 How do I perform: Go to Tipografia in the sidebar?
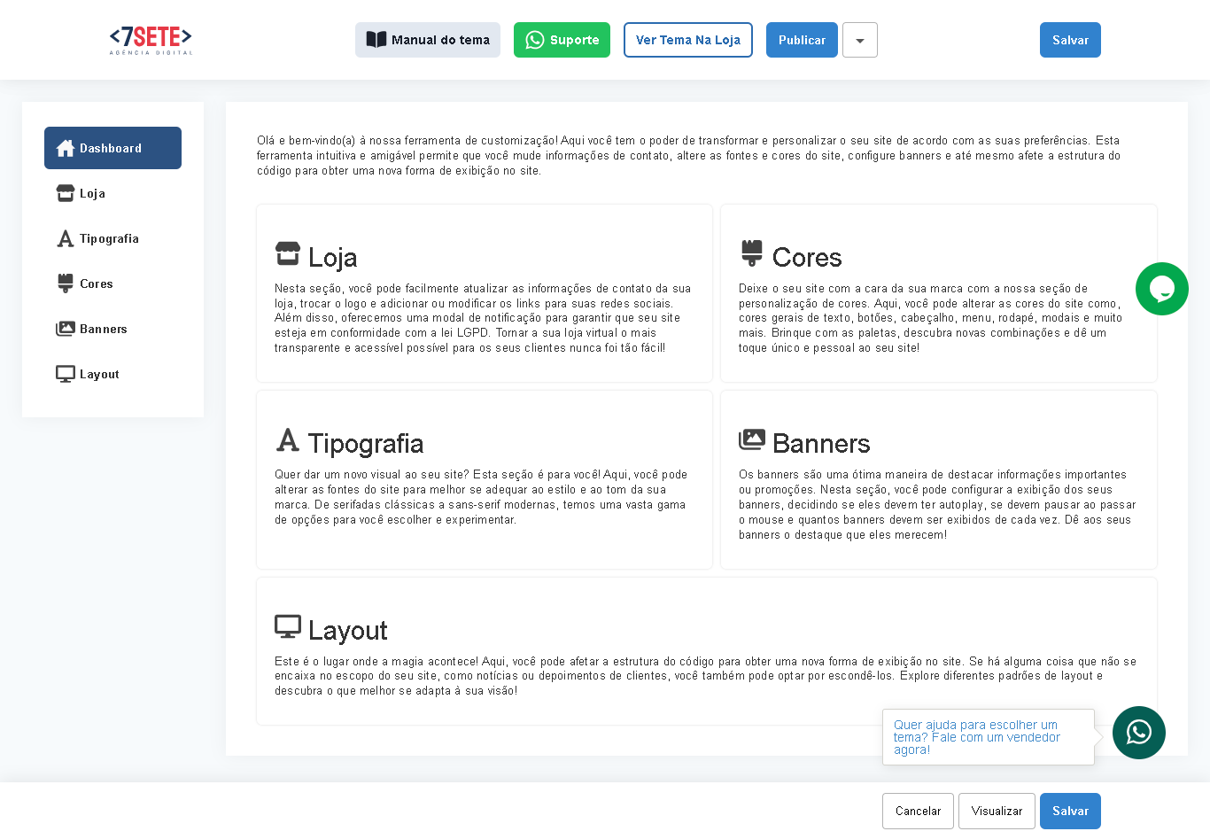(108, 238)
